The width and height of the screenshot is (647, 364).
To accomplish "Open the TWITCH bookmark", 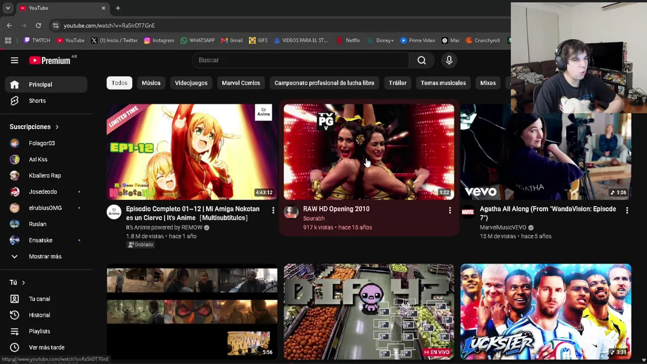I will (37, 40).
